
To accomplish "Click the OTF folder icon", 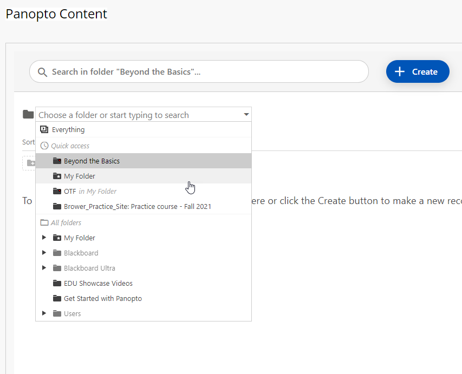I will tap(57, 191).
